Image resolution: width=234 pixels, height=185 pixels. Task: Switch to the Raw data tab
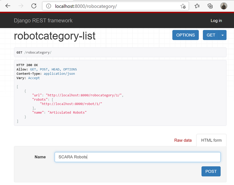point(183,140)
